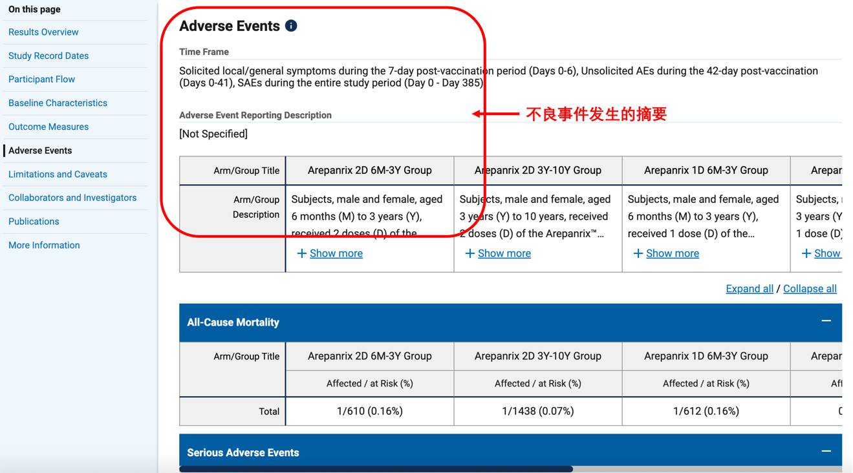853x473 pixels.
Task: Show more for Arepanrix 1D 6M-3Y Group
Action: tap(672, 253)
